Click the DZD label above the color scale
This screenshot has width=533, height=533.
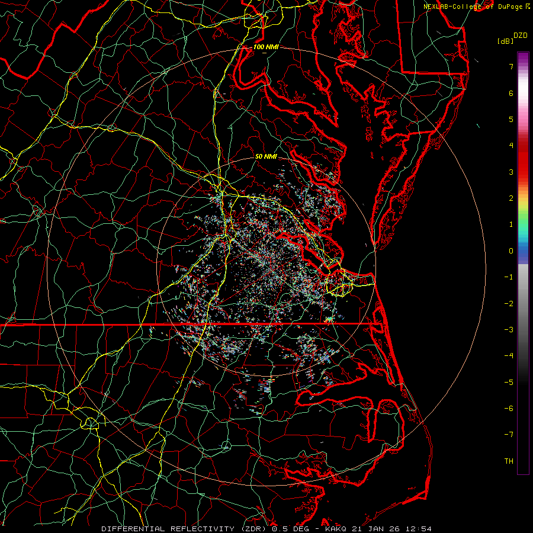(x=521, y=36)
